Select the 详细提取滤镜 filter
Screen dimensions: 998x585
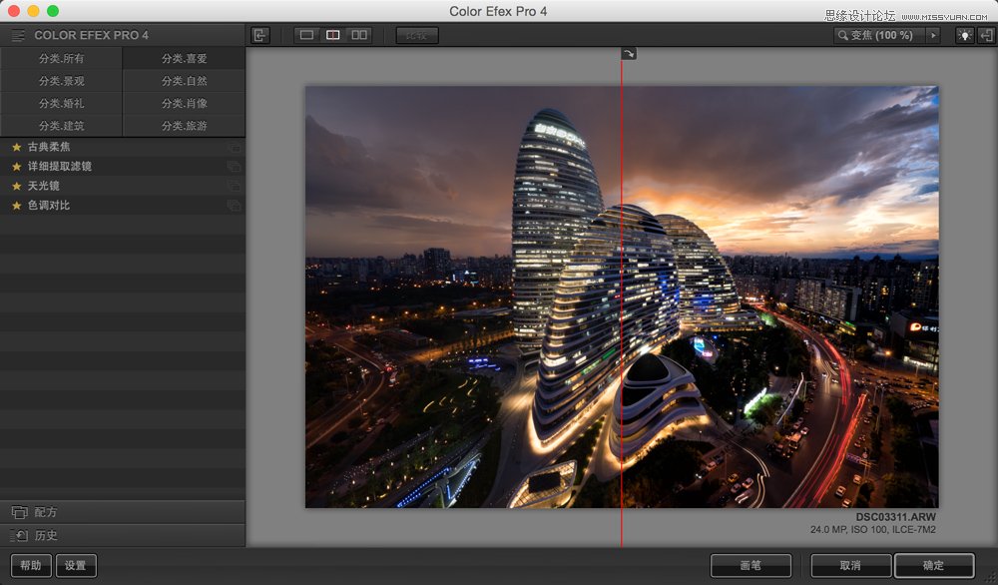pos(122,167)
